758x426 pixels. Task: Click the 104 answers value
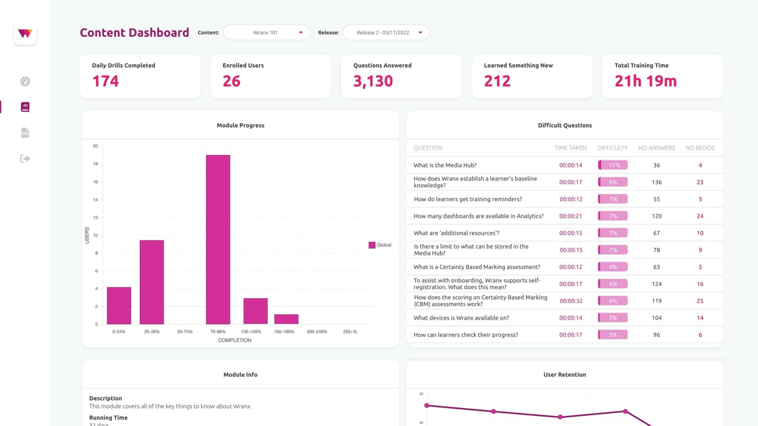[x=656, y=318]
